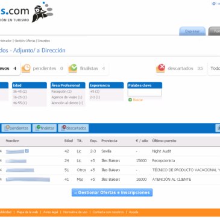The height and width of the screenshot is (220, 220).
Task: Open Mapa de la web footer link
Action: 27,212
